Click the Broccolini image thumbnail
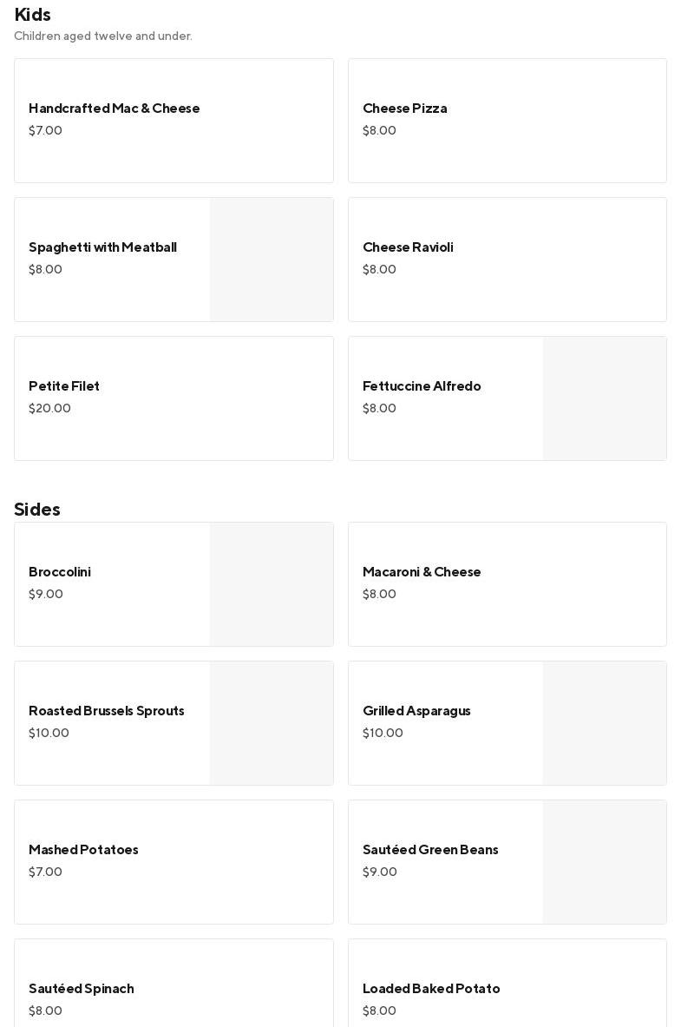 coord(271,584)
